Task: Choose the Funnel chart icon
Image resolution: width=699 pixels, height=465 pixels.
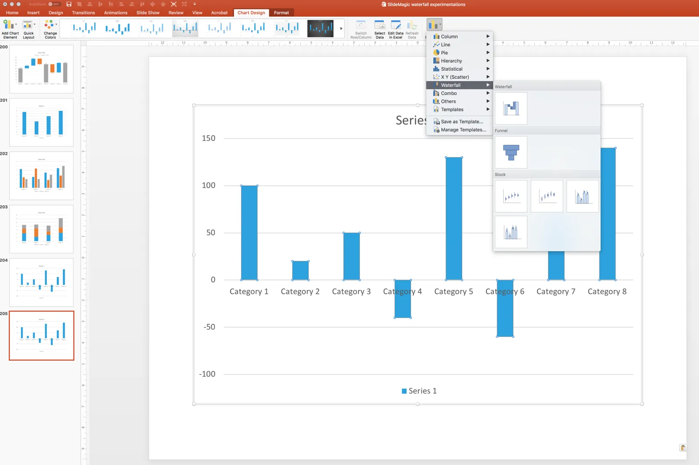Action: 511,152
